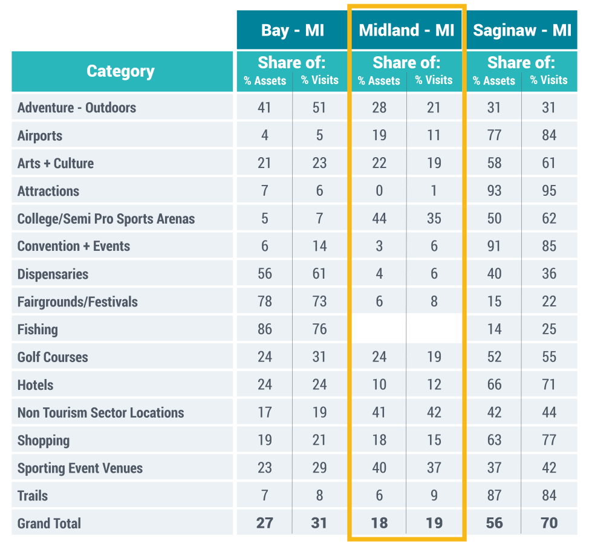Image resolution: width=589 pixels, height=544 pixels.
Task: Click the Adventure - Outdoors row label
Action: pos(77,108)
